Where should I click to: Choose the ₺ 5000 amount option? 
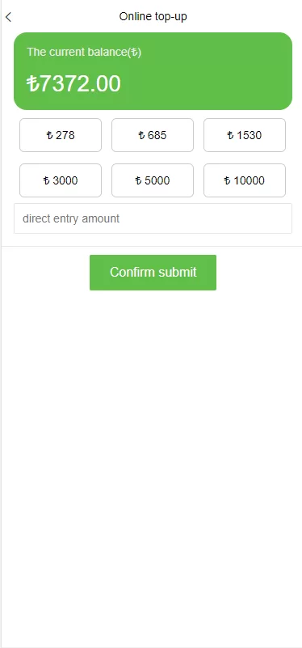(x=153, y=180)
